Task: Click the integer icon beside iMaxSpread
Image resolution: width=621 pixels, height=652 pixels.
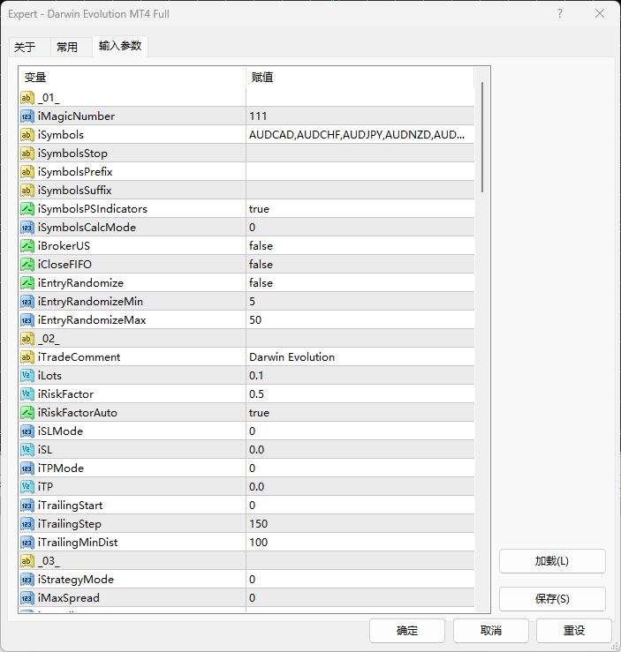Action: click(x=27, y=598)
